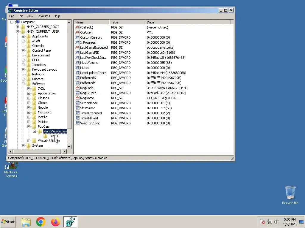Collapse the PopCap key

[29, 126]
